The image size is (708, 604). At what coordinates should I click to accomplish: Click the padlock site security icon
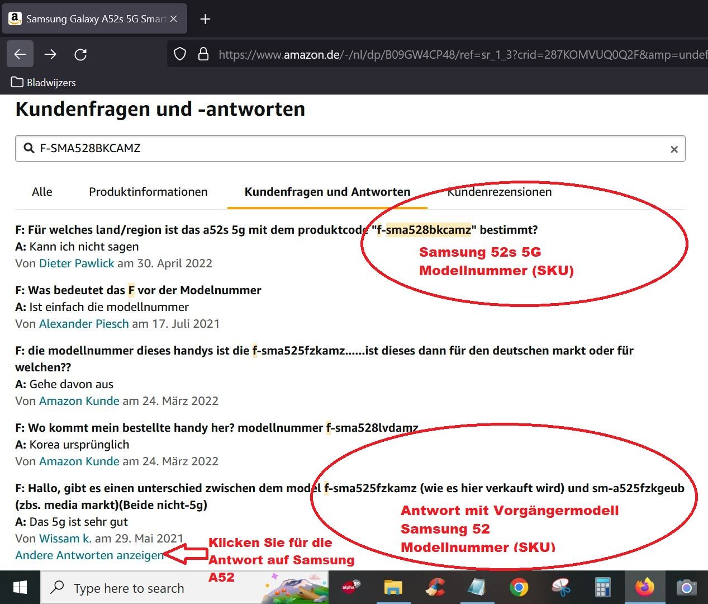click(203, 54)
